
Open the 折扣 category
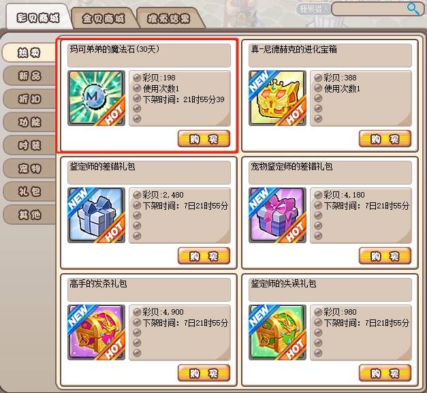[x=29, y=99]
